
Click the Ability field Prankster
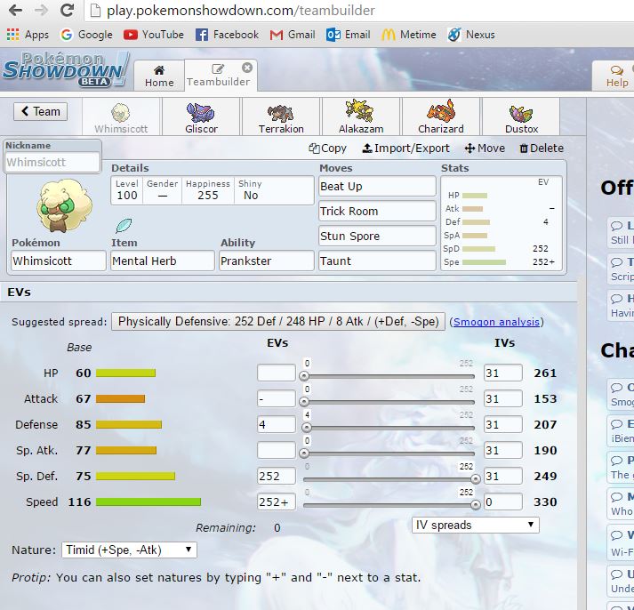tap(267, 261)
